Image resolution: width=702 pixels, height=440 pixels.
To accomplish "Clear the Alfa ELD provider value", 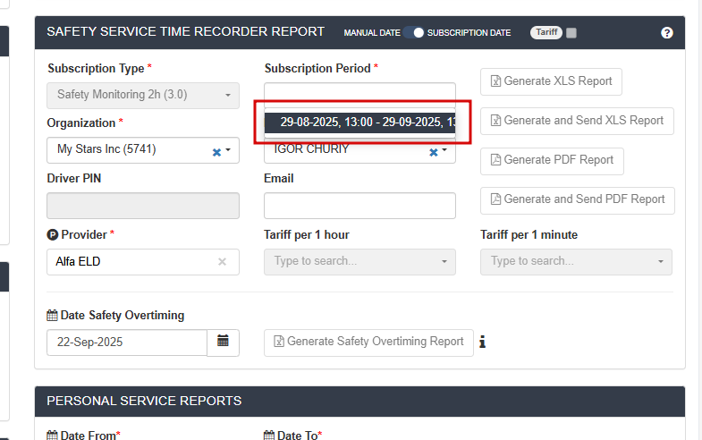I will coord(222,261).
